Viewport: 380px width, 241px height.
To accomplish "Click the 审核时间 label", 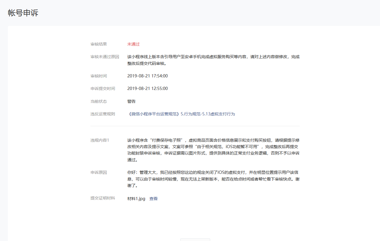I will [x=99, y=76].
